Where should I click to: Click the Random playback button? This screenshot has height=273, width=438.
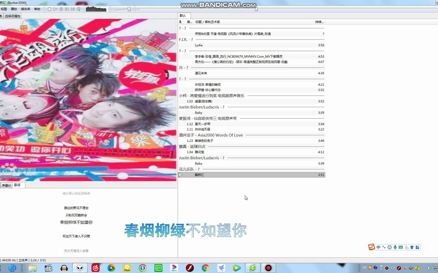(79, 9)
